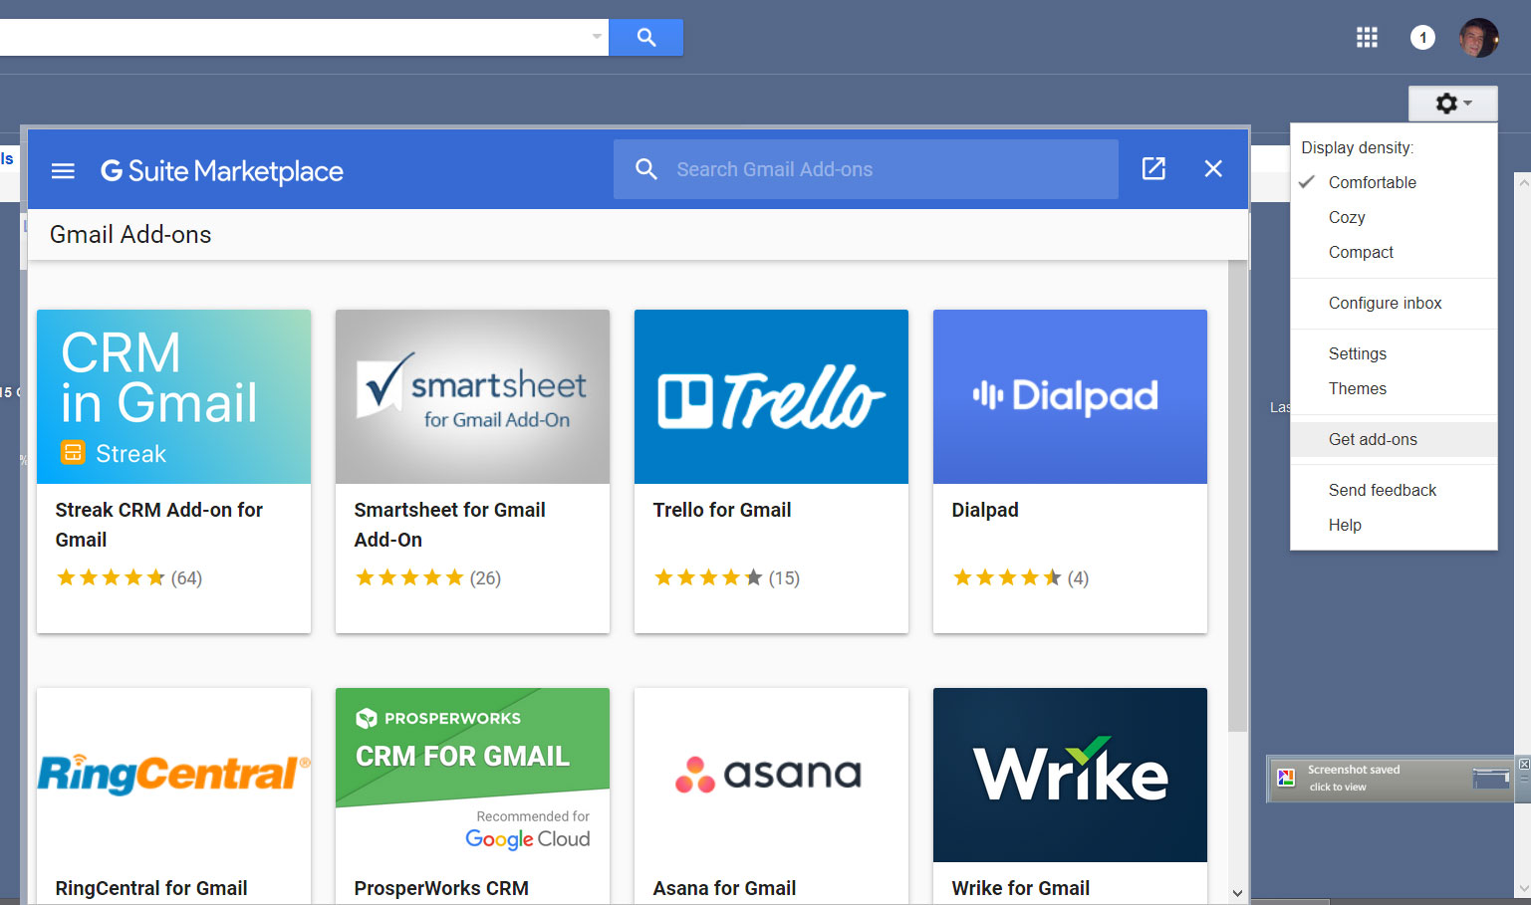Open Help from the gear menu
This screenshot has height=905, width=1531.
1394,525
